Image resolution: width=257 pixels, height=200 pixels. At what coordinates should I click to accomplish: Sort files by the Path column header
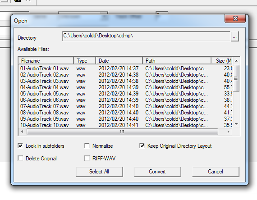click(x=177, y=61)
